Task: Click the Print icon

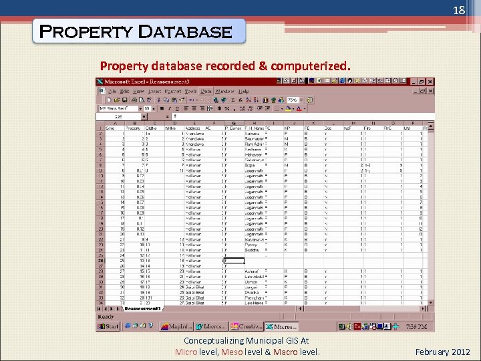Action: 134,100
